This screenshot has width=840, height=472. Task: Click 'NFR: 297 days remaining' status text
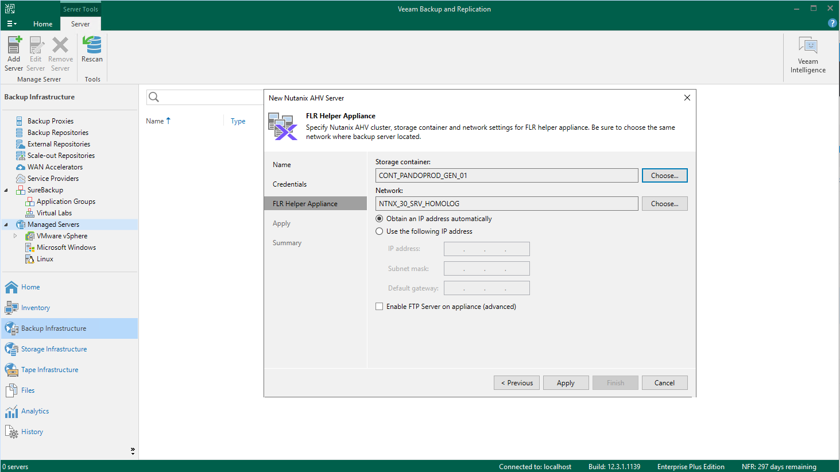point(779,467)
